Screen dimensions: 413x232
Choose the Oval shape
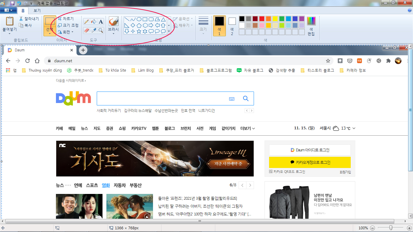click(139, 19)
